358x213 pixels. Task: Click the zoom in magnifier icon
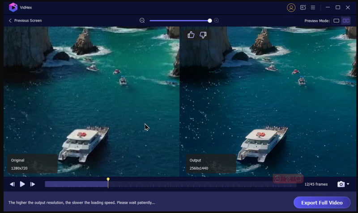coord(217,21)
